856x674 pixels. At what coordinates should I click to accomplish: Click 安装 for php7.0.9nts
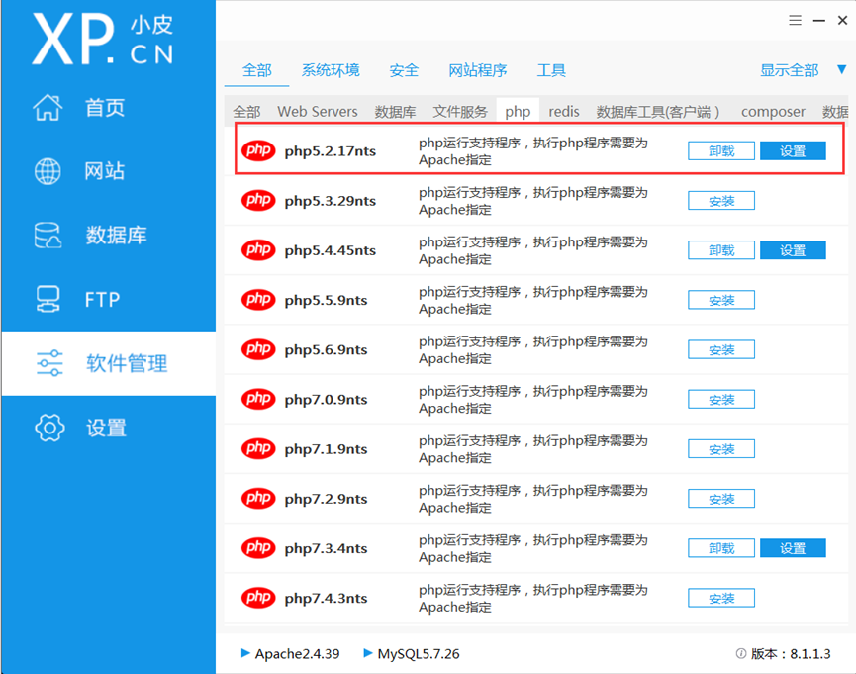pyautogui.click(x=721, y=400)
